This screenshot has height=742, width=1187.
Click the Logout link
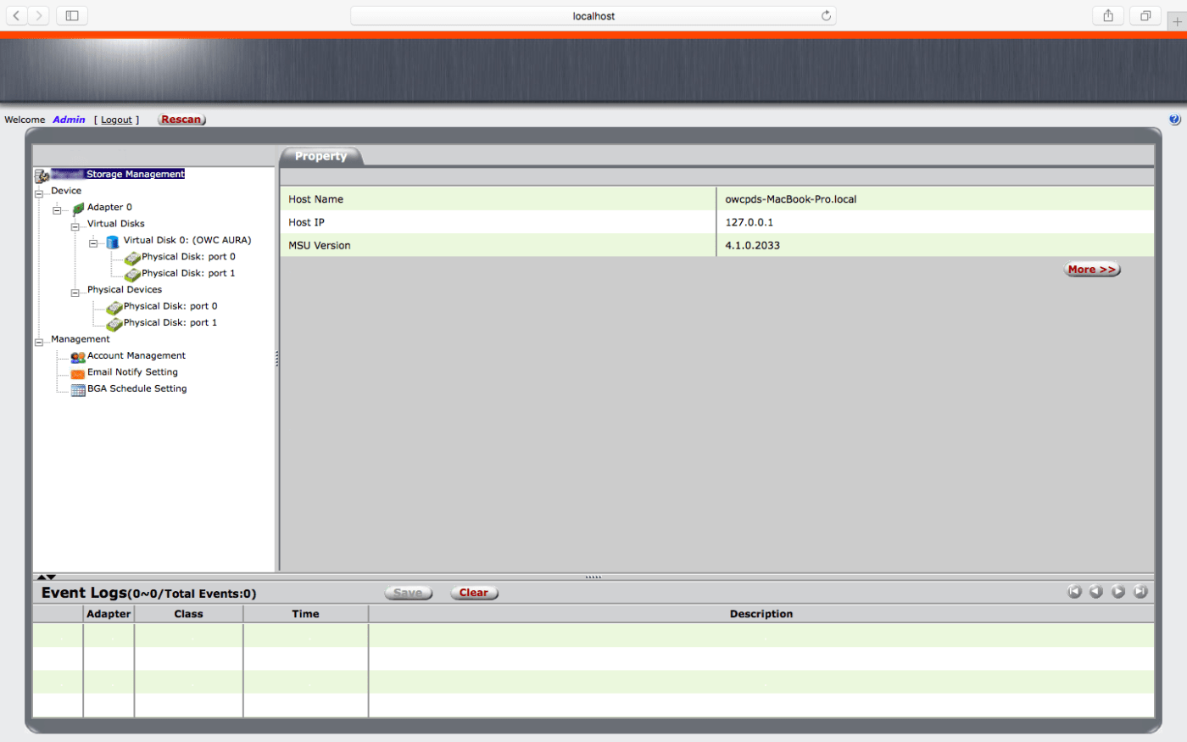point(116,120)
